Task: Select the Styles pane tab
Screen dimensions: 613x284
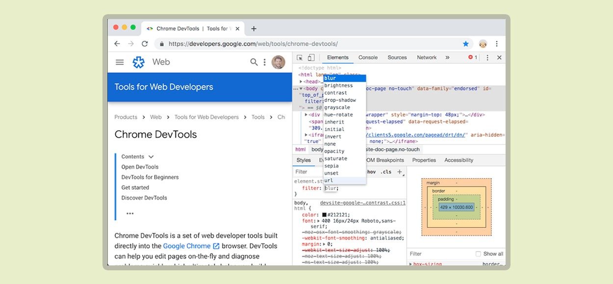Action: coord(304,160)
